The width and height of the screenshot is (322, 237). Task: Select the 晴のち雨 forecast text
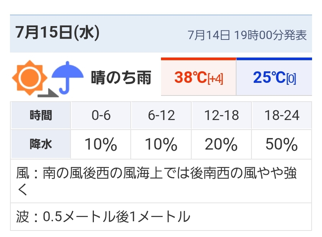coord(121,77)
